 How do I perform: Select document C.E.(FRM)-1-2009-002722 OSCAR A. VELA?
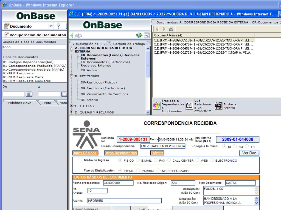pyautogui.click(x=203, y=52)
